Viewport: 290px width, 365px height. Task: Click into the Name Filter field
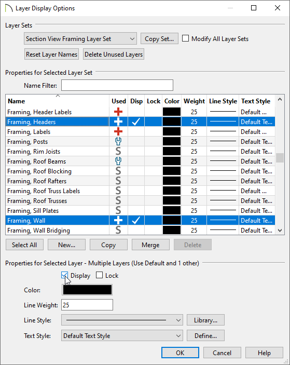coord(117,86)
